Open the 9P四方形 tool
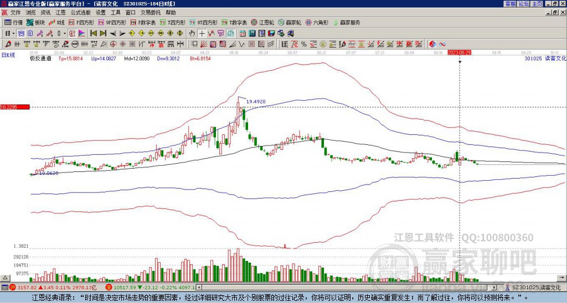 (x=112, y=22)
